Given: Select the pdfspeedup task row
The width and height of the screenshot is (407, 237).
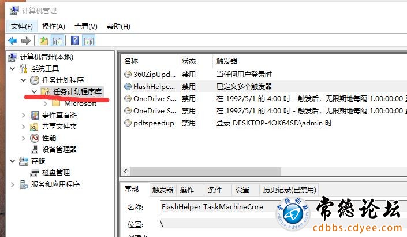Looking at the screenshot, I should [264, 123].
